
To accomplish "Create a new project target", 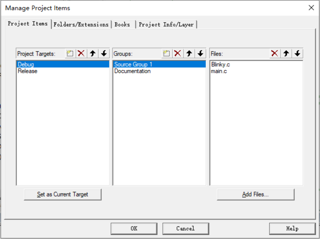I will tap(70, 54).
